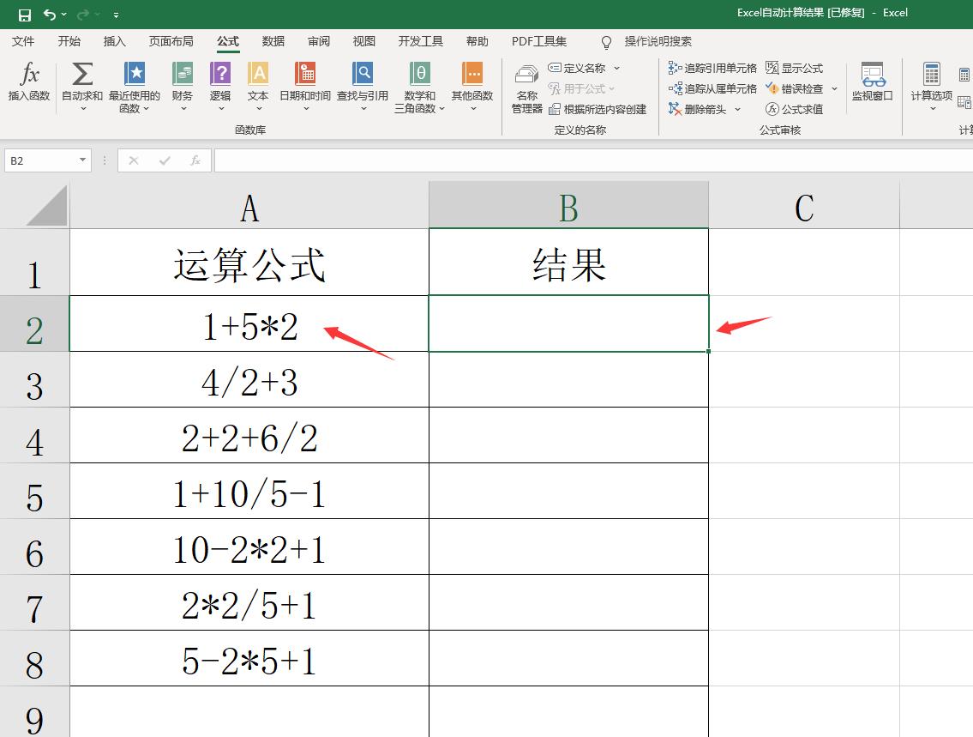Expand the 定义名称 dropdown arrow
Screen dimensions: 973x737
pyautogui.click(x=617, y=68)
